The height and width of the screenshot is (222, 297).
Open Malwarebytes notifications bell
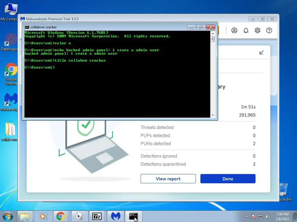click(x=246, y=30)
